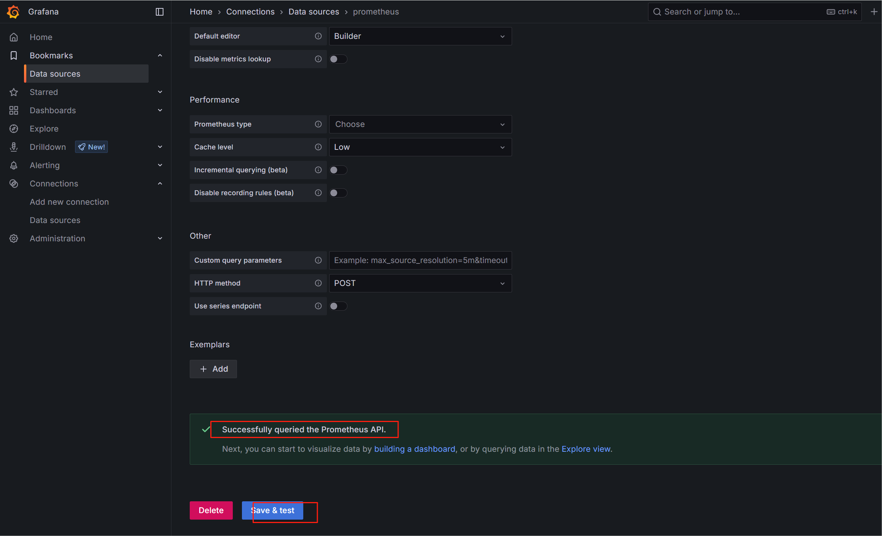Open the HTTP method POST dropdown
Image resolution: width=882 pixels, height=536 pixels.
(420, 283)
